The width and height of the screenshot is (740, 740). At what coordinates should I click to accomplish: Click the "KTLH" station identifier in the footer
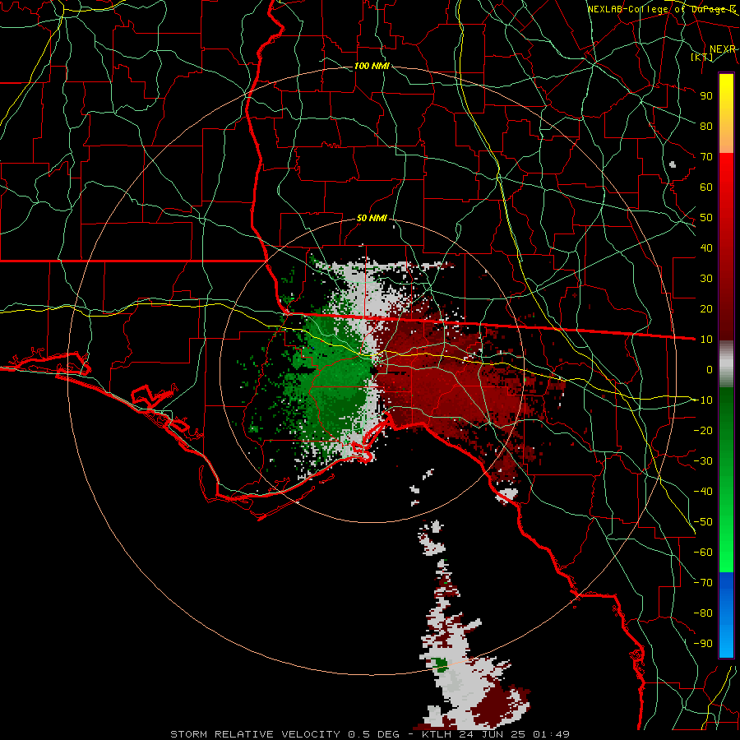438,734
